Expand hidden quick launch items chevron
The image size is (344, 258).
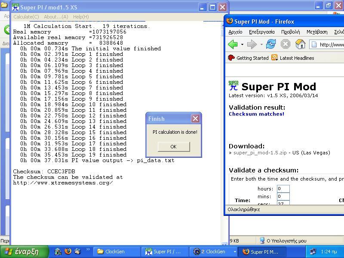click(88, 249)
